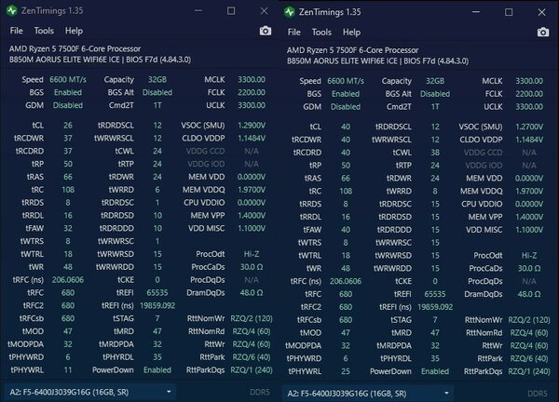The image size is (559, 402).
Task: Click tRDRDSC value 1 in left window
Action: [x=157, y=202]
